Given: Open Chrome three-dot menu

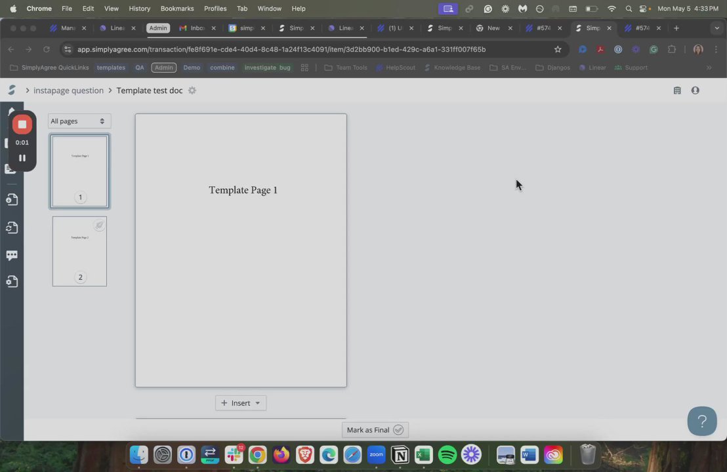Looking at the screenshot, I should pyautogui.click(x=716, y=49).
